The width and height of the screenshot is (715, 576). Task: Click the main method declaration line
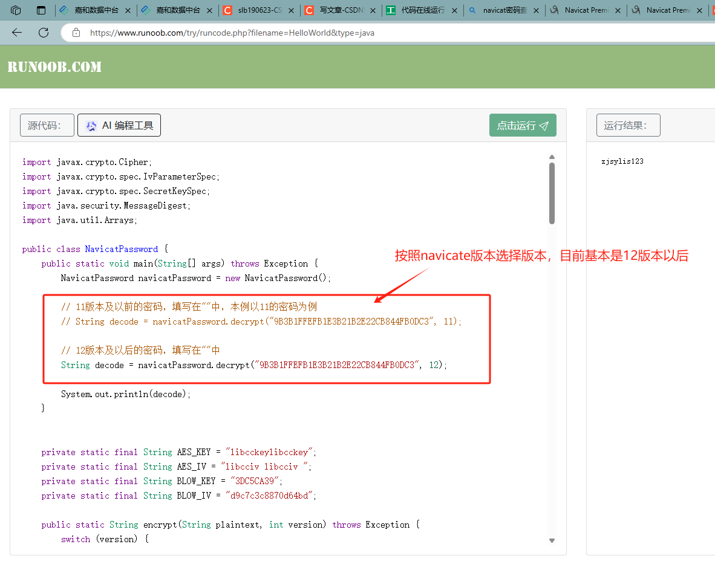(x=180, y=264)
